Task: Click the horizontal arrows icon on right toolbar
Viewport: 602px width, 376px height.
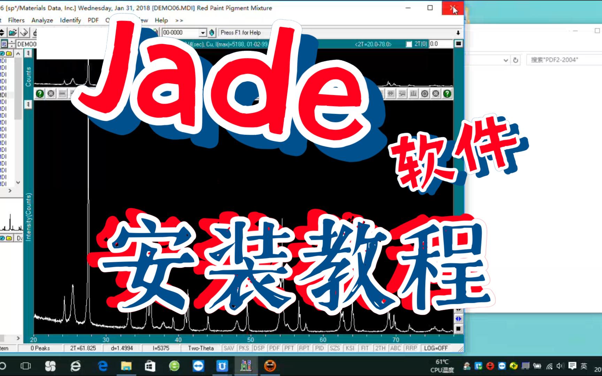Action: [391, 94]
